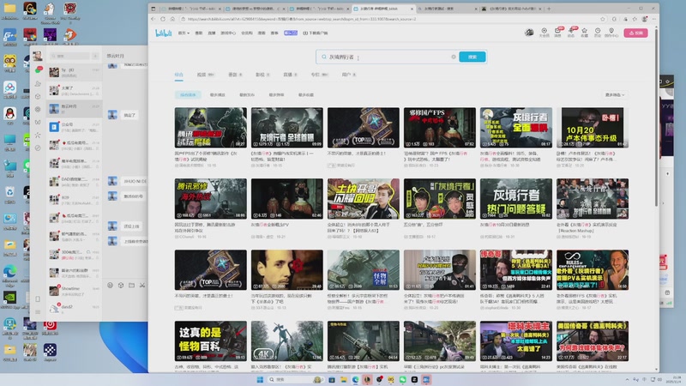Open WeChat favorites cube icon in sidebar
Viewport: 686px width, 386px height.
click(38, 97)
